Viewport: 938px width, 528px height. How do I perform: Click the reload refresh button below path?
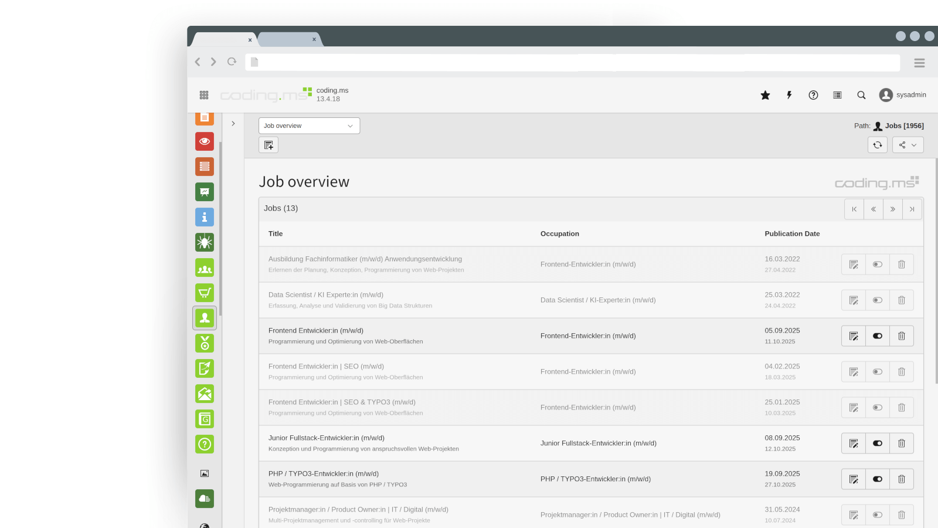click(878, 145)
